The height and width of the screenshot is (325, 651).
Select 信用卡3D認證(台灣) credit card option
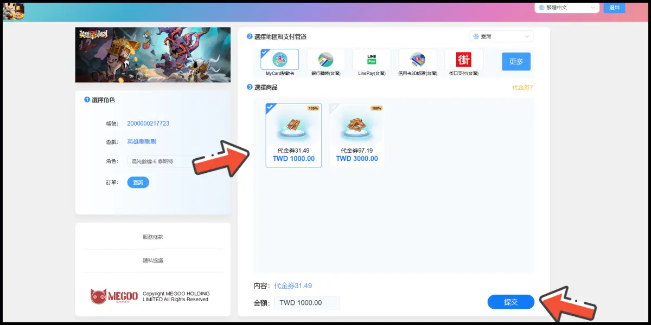[x=418, y=62]
